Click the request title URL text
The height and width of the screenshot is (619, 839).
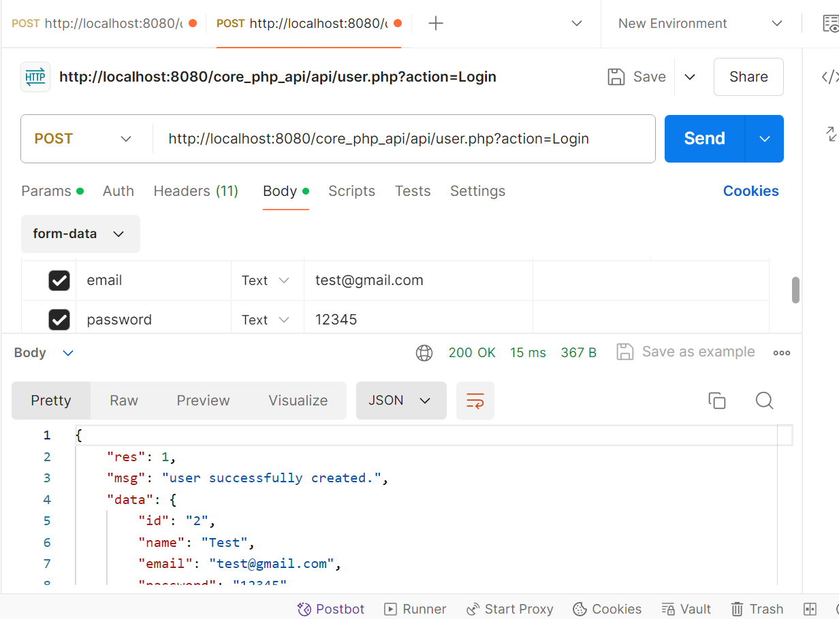point(278,77)
